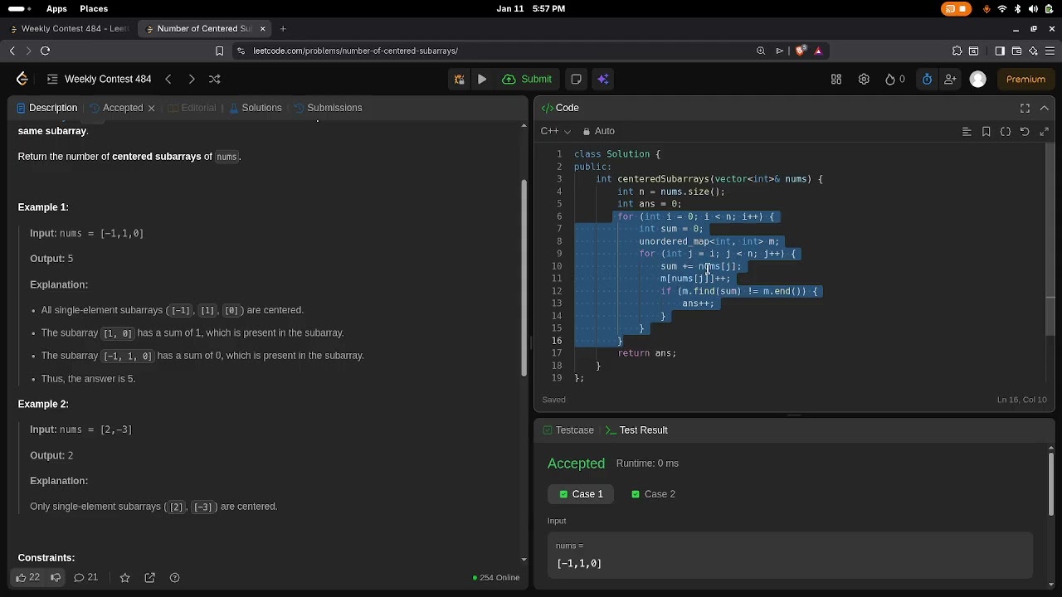Toggle the stopwatch timer icon
1062x597 pixels.
click(x=927, y=80)
